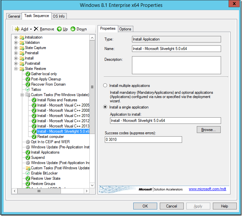Expand the Preinstall tree node
This screenshot has width=242, height=216.
click(16, 53)
